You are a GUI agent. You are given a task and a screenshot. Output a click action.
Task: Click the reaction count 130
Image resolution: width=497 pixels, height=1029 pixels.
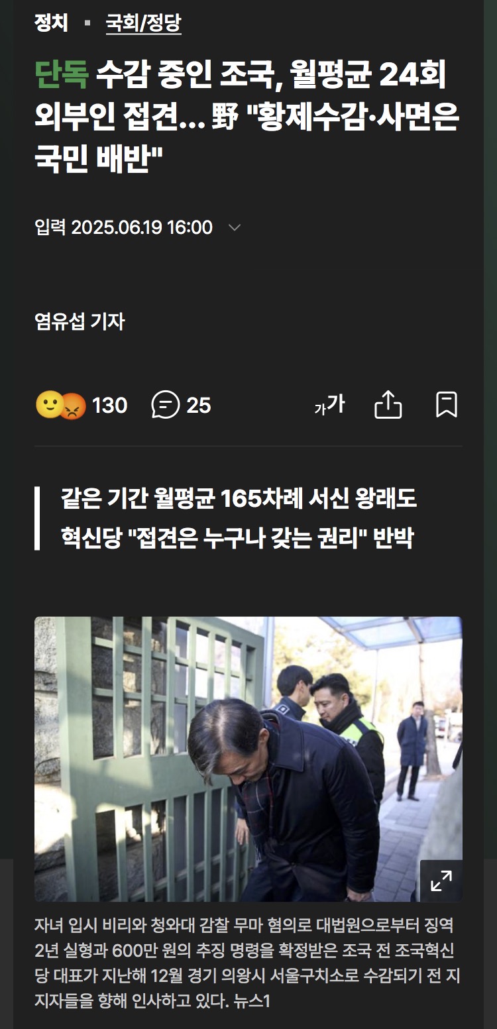(109, 405)
